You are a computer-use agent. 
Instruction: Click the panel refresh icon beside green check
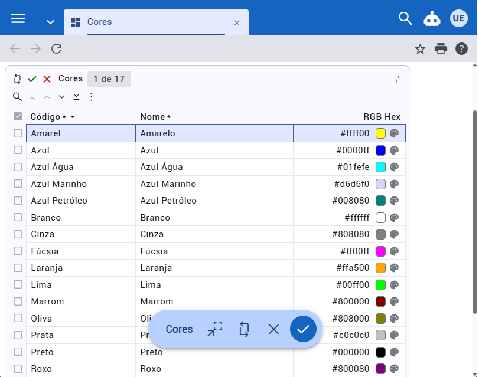(x=17, y=79)
